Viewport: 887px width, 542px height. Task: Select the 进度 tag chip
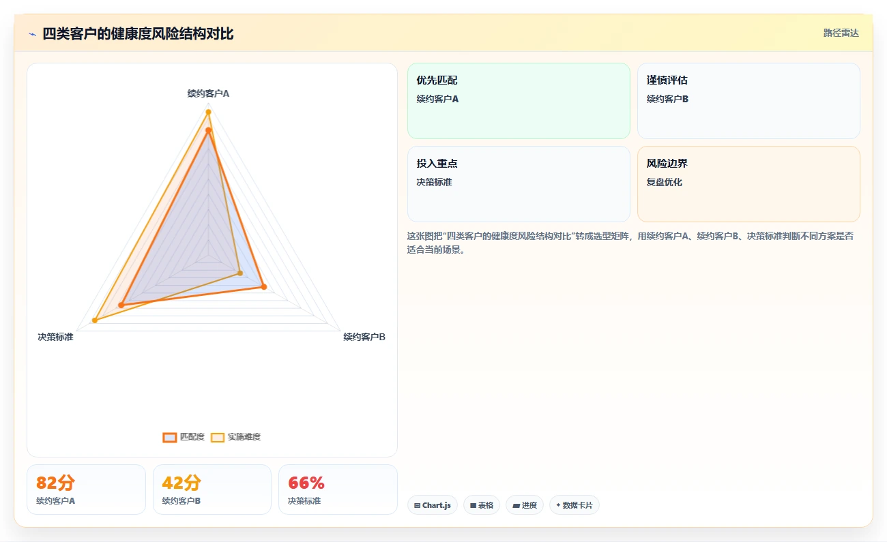[525, 505]
